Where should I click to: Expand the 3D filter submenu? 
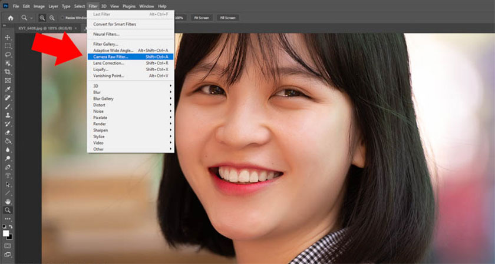131,86
